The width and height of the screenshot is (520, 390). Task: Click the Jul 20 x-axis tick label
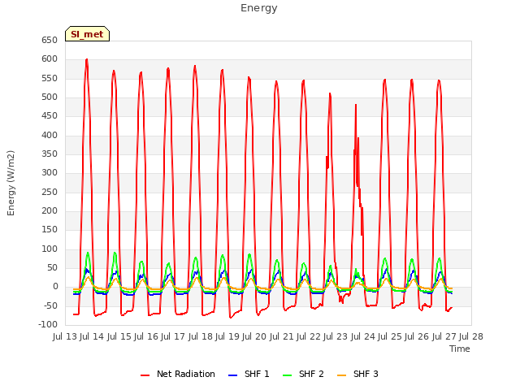pos(254,336)
